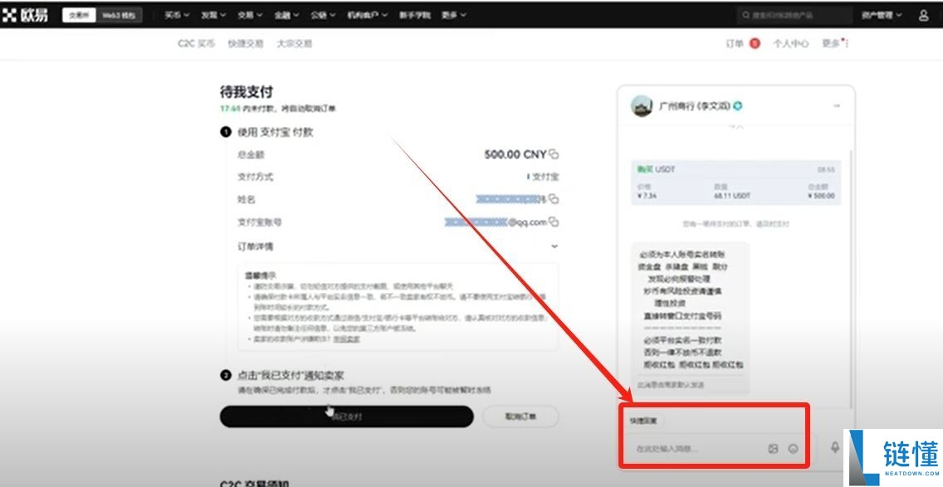
Task: Switch to the Web3 钱包 toggle
Action: [119, 15]
